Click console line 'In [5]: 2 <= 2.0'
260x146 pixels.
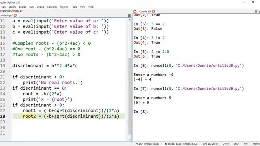coord(151,52)
